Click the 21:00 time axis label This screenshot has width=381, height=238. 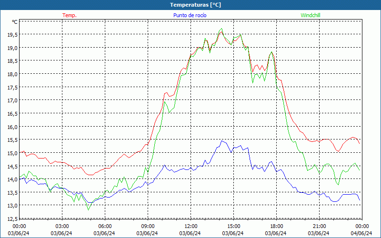click(319, 227)
